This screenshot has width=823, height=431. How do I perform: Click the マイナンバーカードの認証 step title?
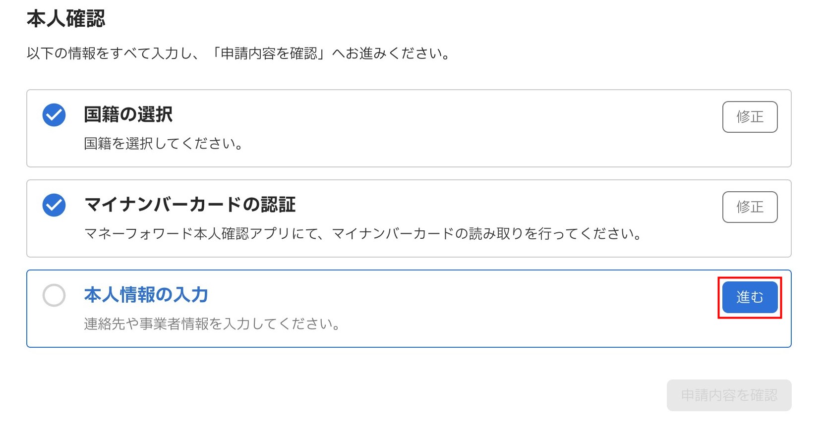click(190, 205)
